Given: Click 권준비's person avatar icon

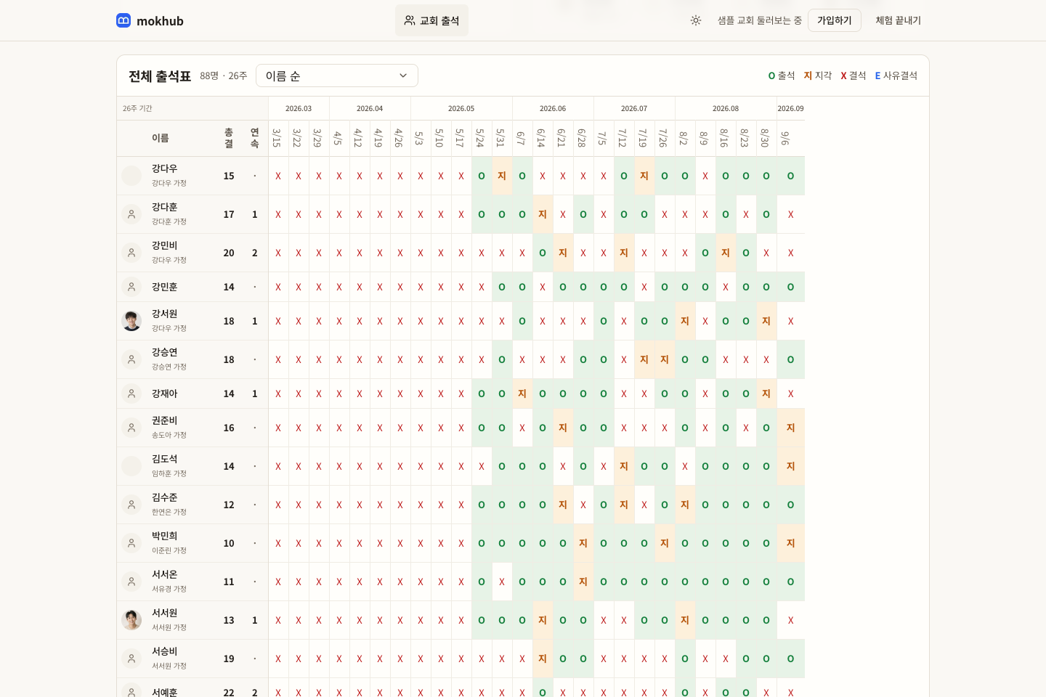Looking at the screenshot, I should [131, 428].
